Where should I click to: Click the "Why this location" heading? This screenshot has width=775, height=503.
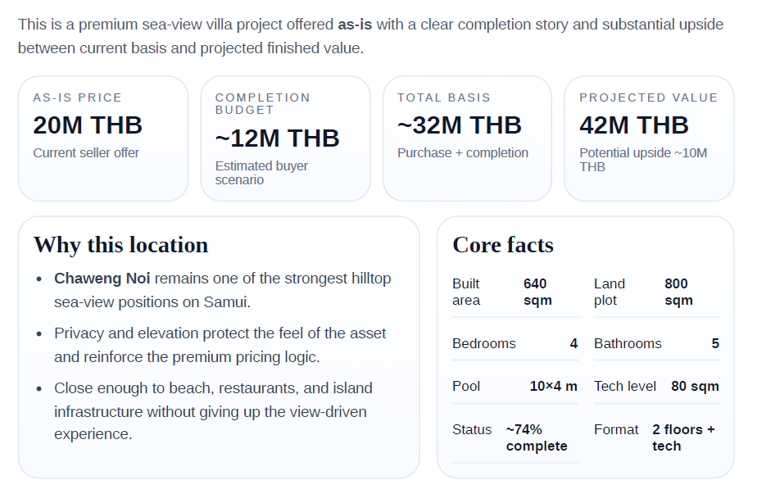(x=120, y=245)
